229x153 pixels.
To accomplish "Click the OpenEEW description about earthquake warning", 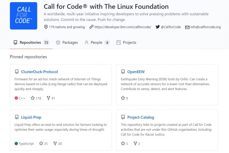I will tap(165, 84).
